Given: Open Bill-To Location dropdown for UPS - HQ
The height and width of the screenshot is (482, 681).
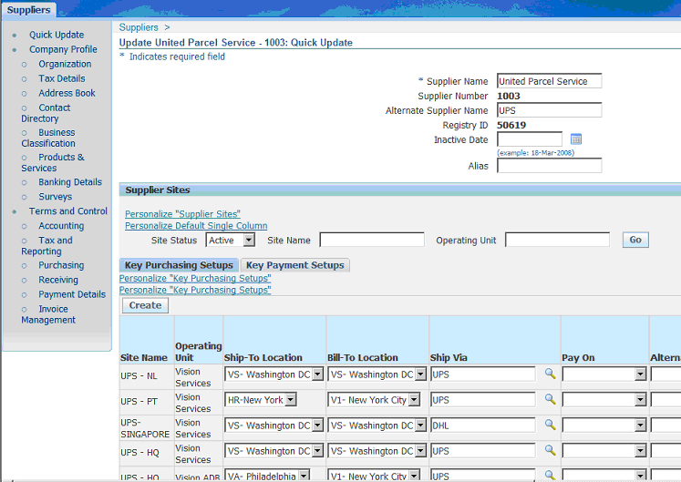Looking at the screenshot, I should pos(420,451).
